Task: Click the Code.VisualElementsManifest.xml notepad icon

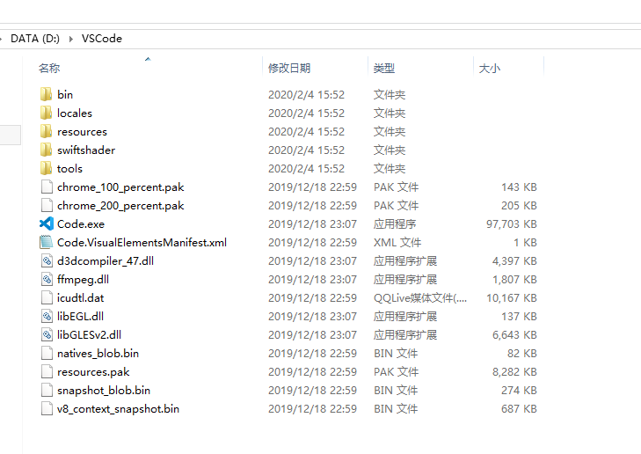Action: coord(47,242)
